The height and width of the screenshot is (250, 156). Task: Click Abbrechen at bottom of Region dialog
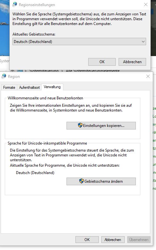[x=113, y=239]
